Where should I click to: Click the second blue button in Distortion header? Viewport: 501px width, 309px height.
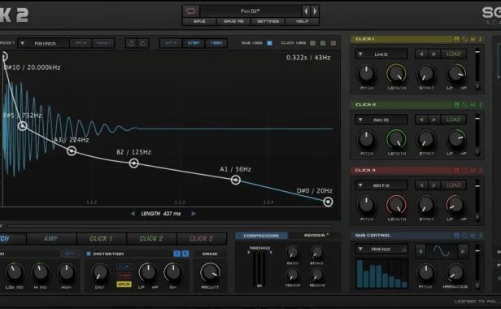tap(185, 254)
